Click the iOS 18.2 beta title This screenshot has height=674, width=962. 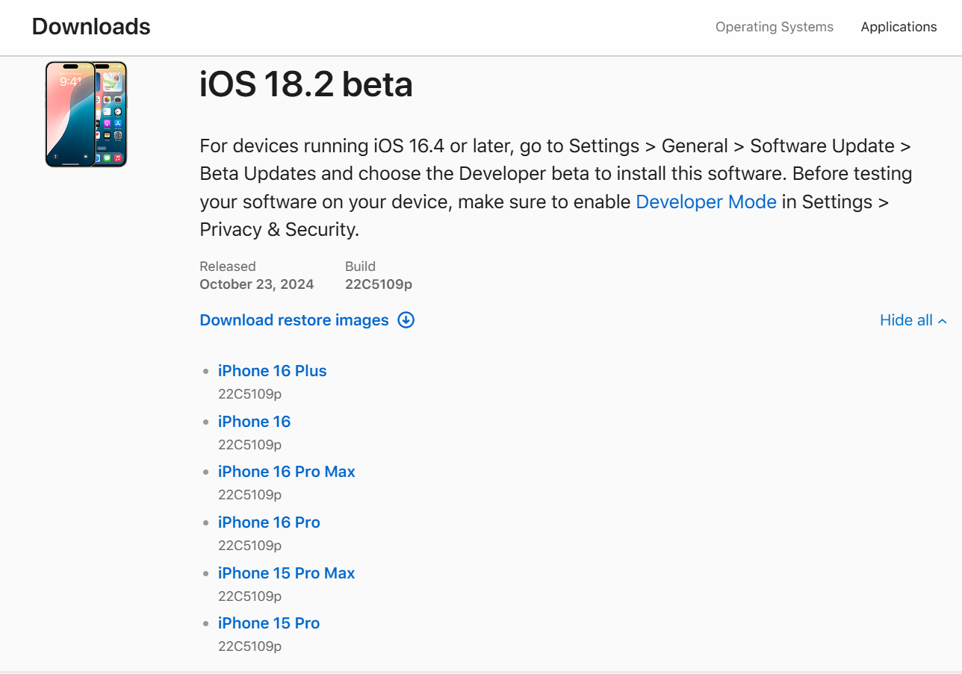pyautogui.click(x=306, y=84)
